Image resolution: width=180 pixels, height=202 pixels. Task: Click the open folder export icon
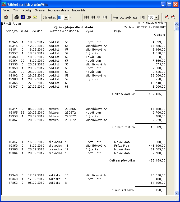(x=29, y=17)
